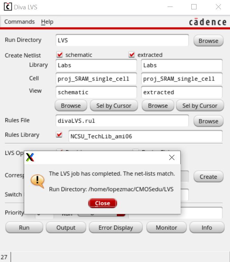Close the Diva LVS window

pos(218,7)
